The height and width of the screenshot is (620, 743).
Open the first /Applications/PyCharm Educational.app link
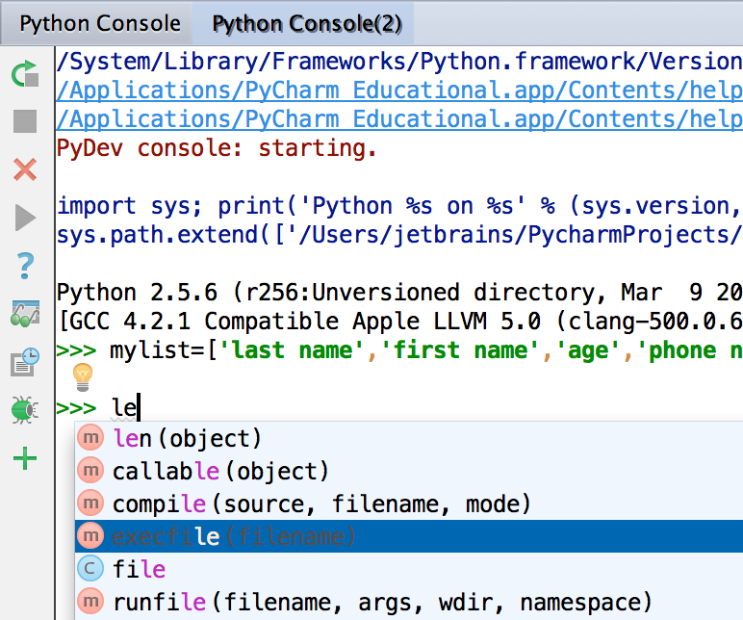(399, 90)
